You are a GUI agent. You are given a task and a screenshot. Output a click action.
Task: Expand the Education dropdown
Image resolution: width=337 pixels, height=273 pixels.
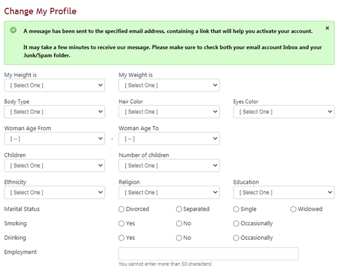click(283, 192)
